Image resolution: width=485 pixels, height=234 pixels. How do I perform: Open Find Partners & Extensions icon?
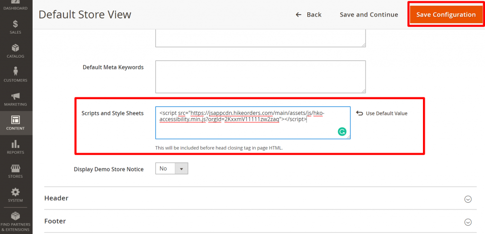coord(16,216)
